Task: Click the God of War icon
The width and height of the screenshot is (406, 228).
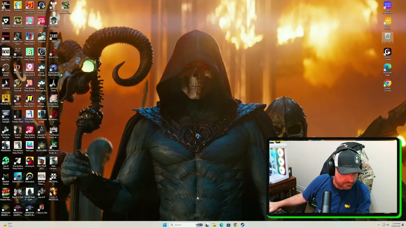Action: (x=54, y=53)
